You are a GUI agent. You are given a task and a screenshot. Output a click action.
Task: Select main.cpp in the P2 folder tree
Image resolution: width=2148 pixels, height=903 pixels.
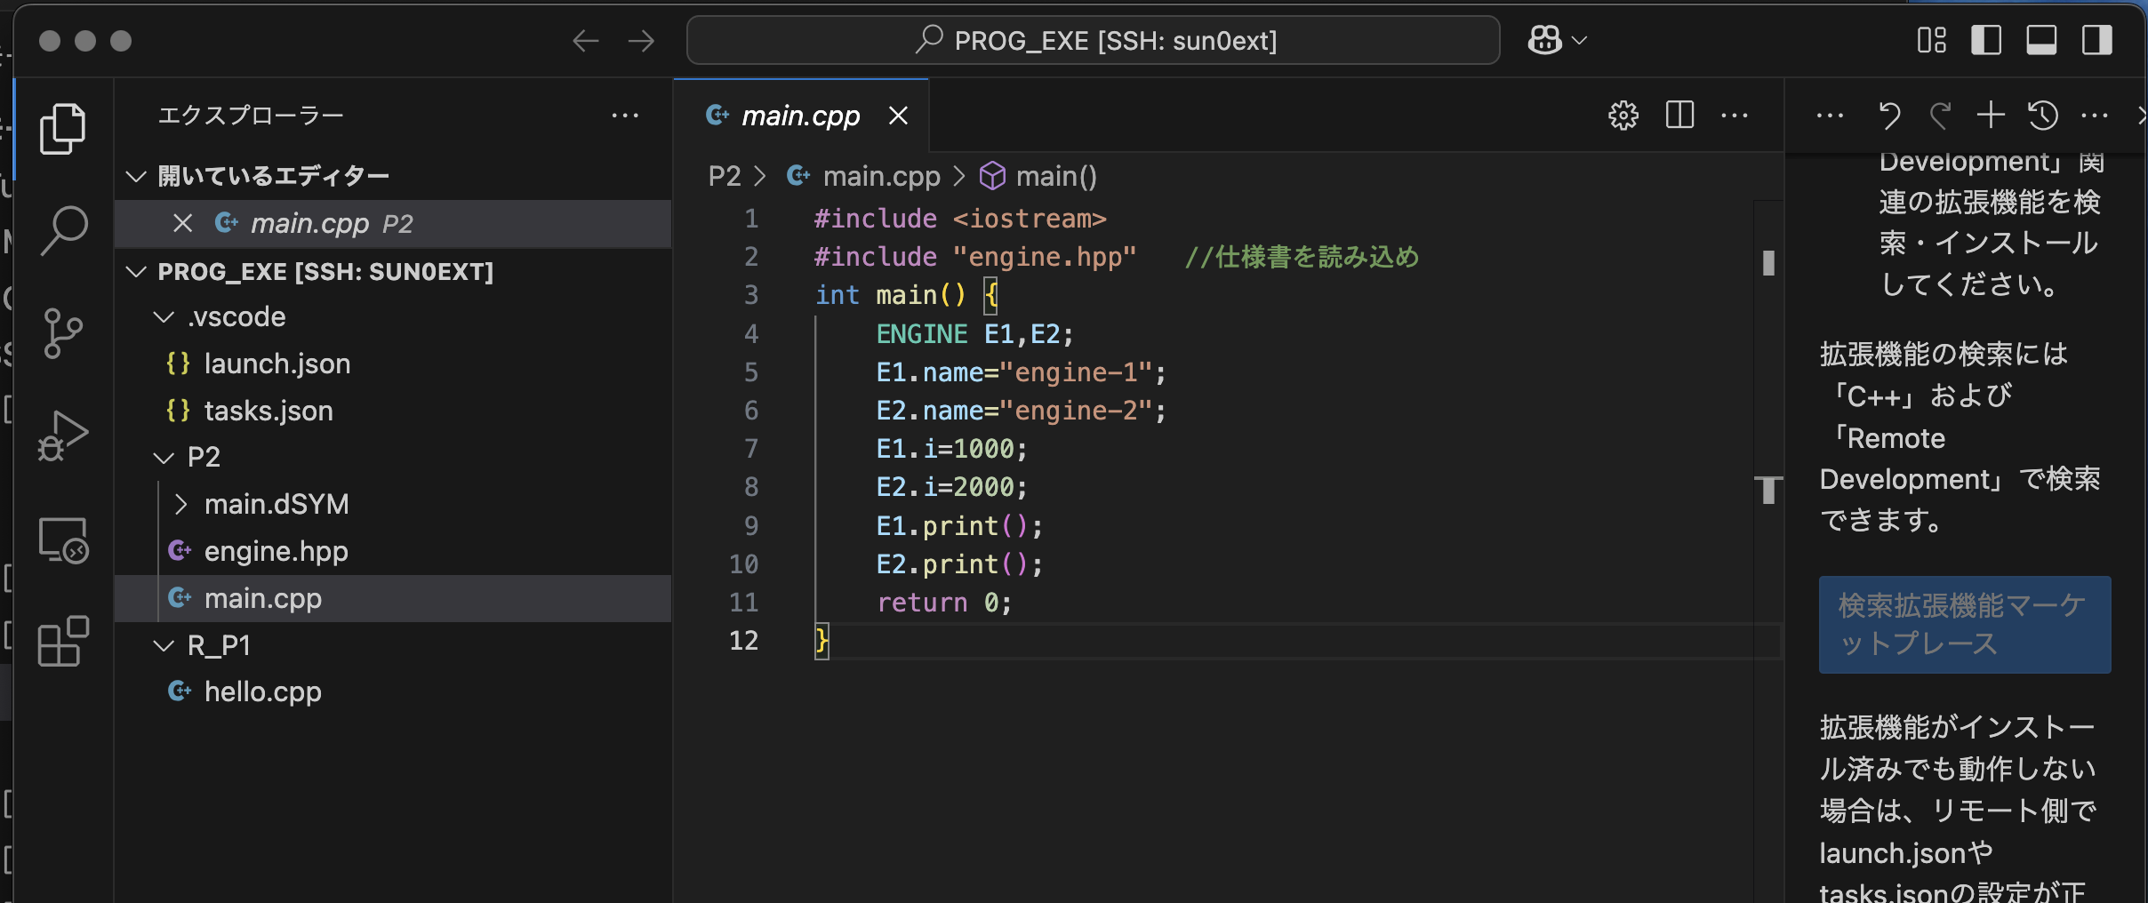coord(392,598)
